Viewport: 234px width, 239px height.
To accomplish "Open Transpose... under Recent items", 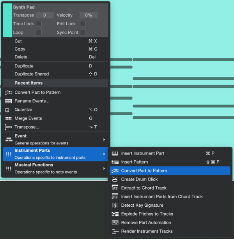I will (56, 127).
